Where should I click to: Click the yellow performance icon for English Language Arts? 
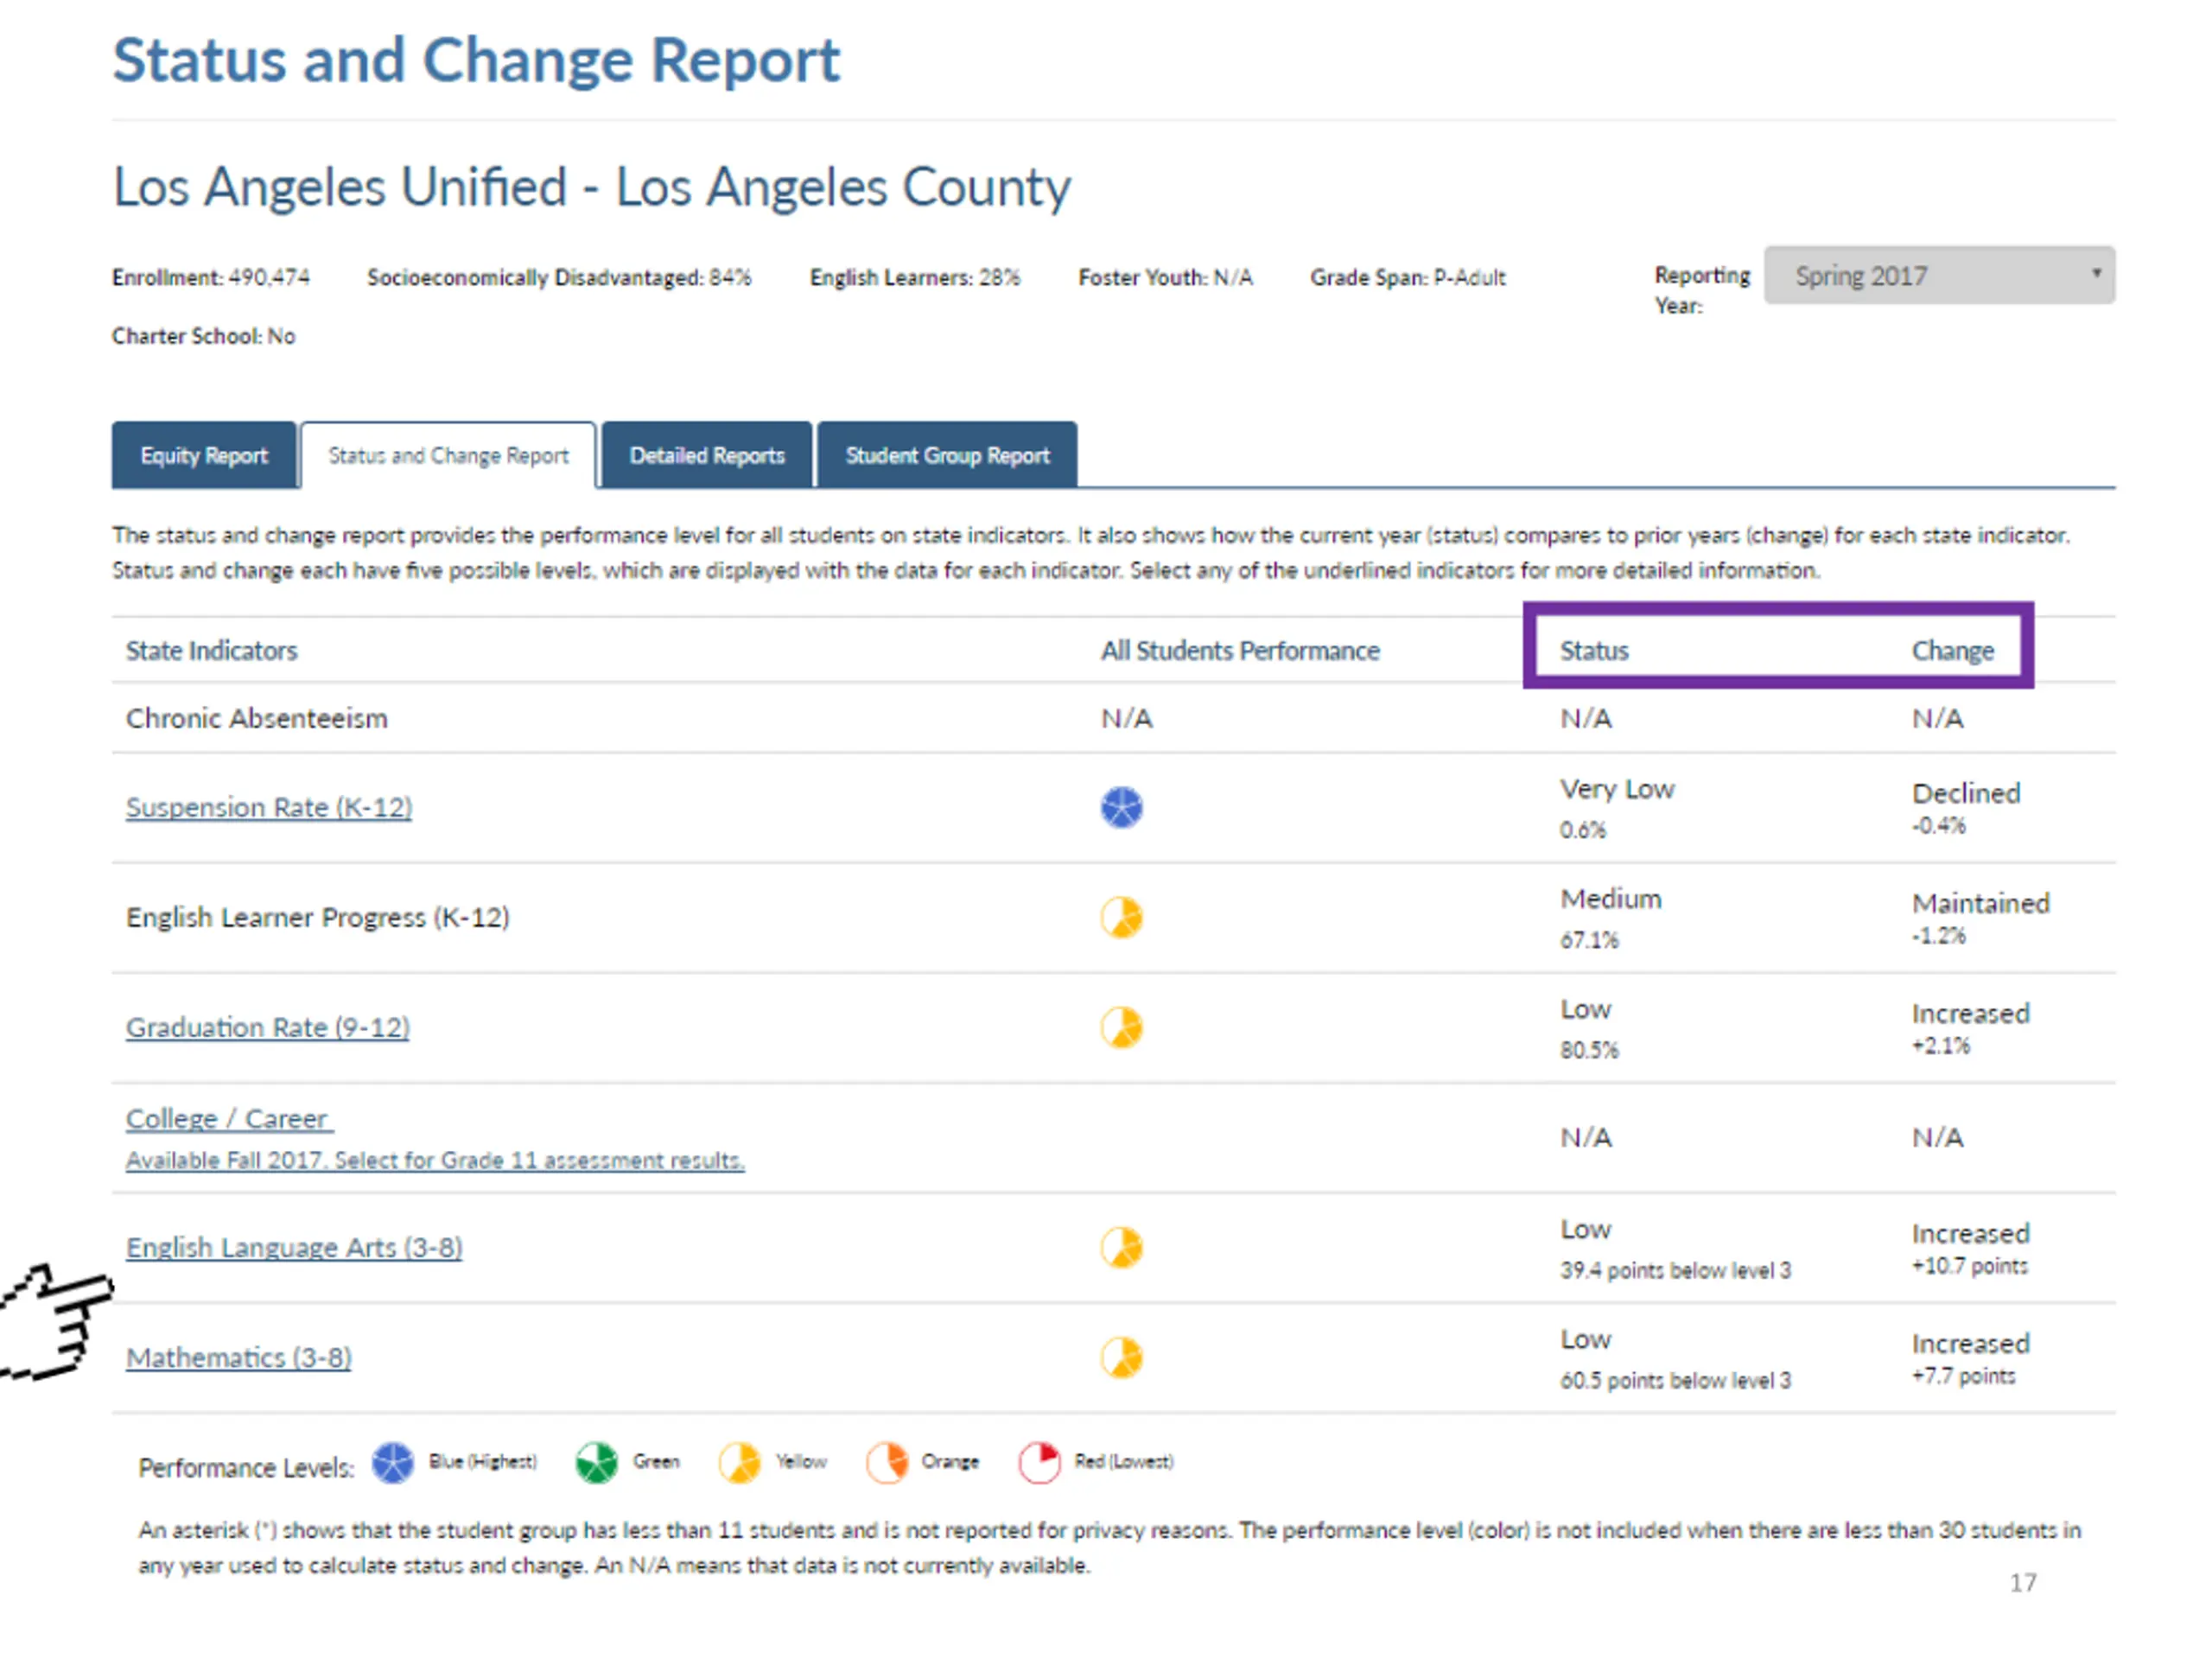1121,1247
